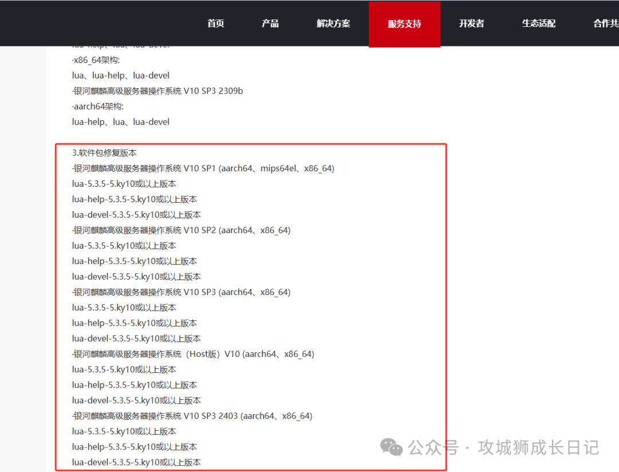This screenshot has height=472, width=619.
Task: Click 'lua-help、lua、lua-devel' below the aarch64架构 line
Action: pos(121,122)
